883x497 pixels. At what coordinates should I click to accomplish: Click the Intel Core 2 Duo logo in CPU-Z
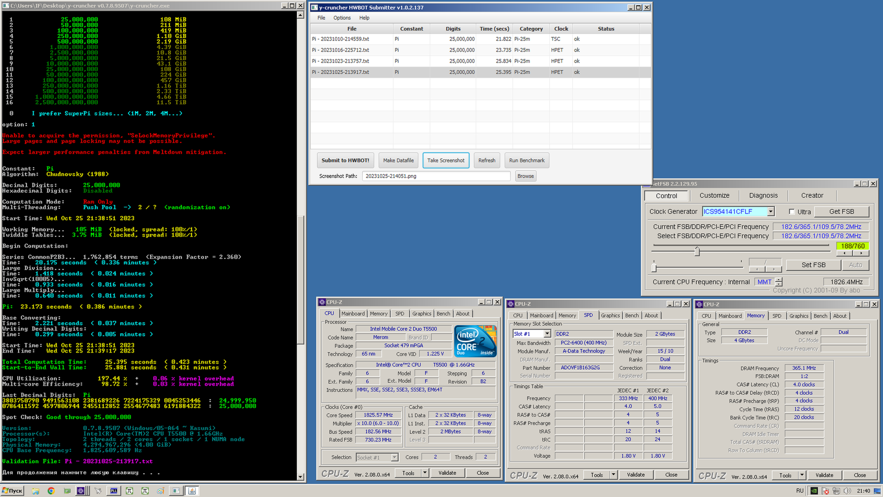pyautogui.click(x=476, y=341)
